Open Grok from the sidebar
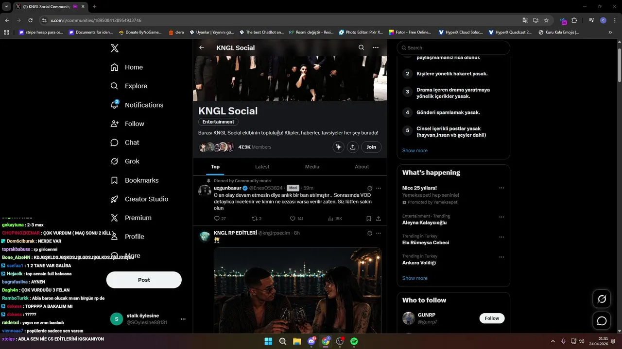 tap(125, 161)
